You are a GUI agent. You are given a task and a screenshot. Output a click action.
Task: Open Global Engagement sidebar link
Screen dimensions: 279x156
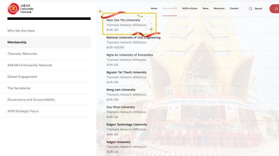[x=22, y=77]
